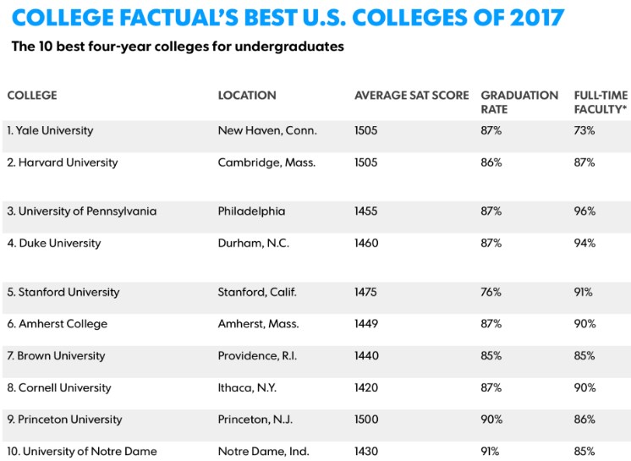Screen dimensions: 631x461
Task: Select Stanford University in the table
Action: [63, 293]
